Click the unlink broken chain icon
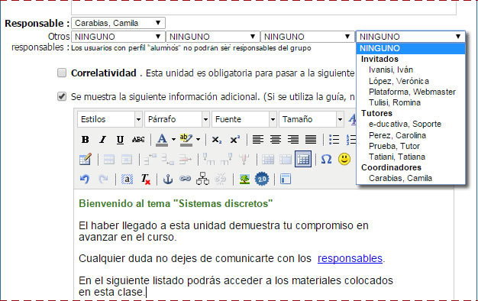Image resolution: width=478 pixels, height=301 pixels. [x=221, y=179]
